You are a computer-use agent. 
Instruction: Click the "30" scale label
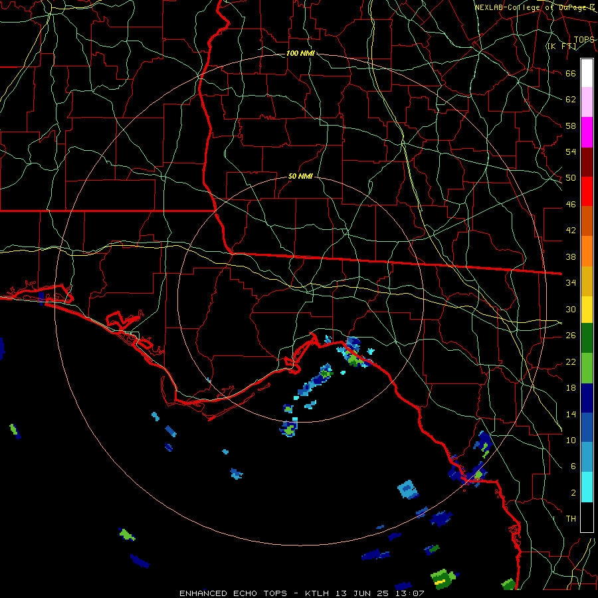pos(571,309)
